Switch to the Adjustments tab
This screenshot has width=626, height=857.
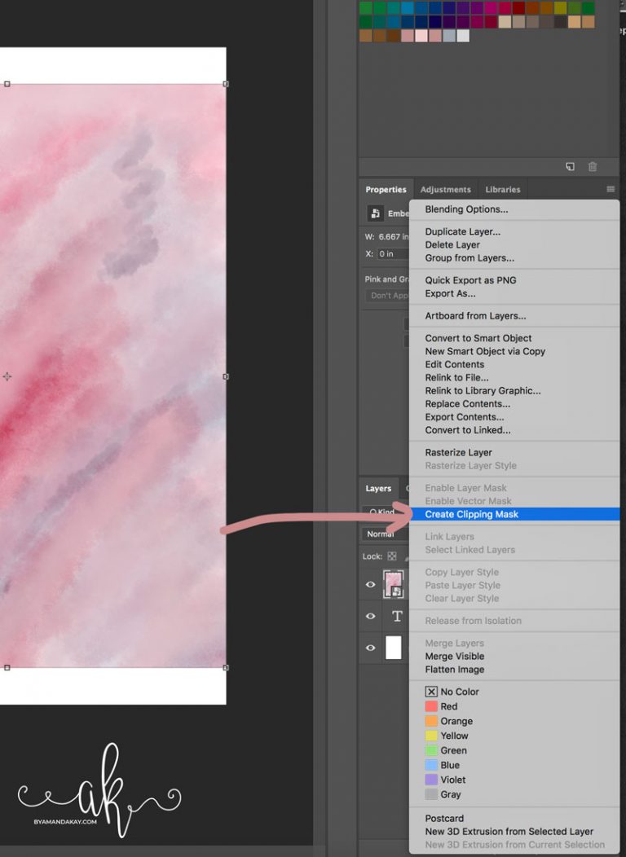click(446, 190)
